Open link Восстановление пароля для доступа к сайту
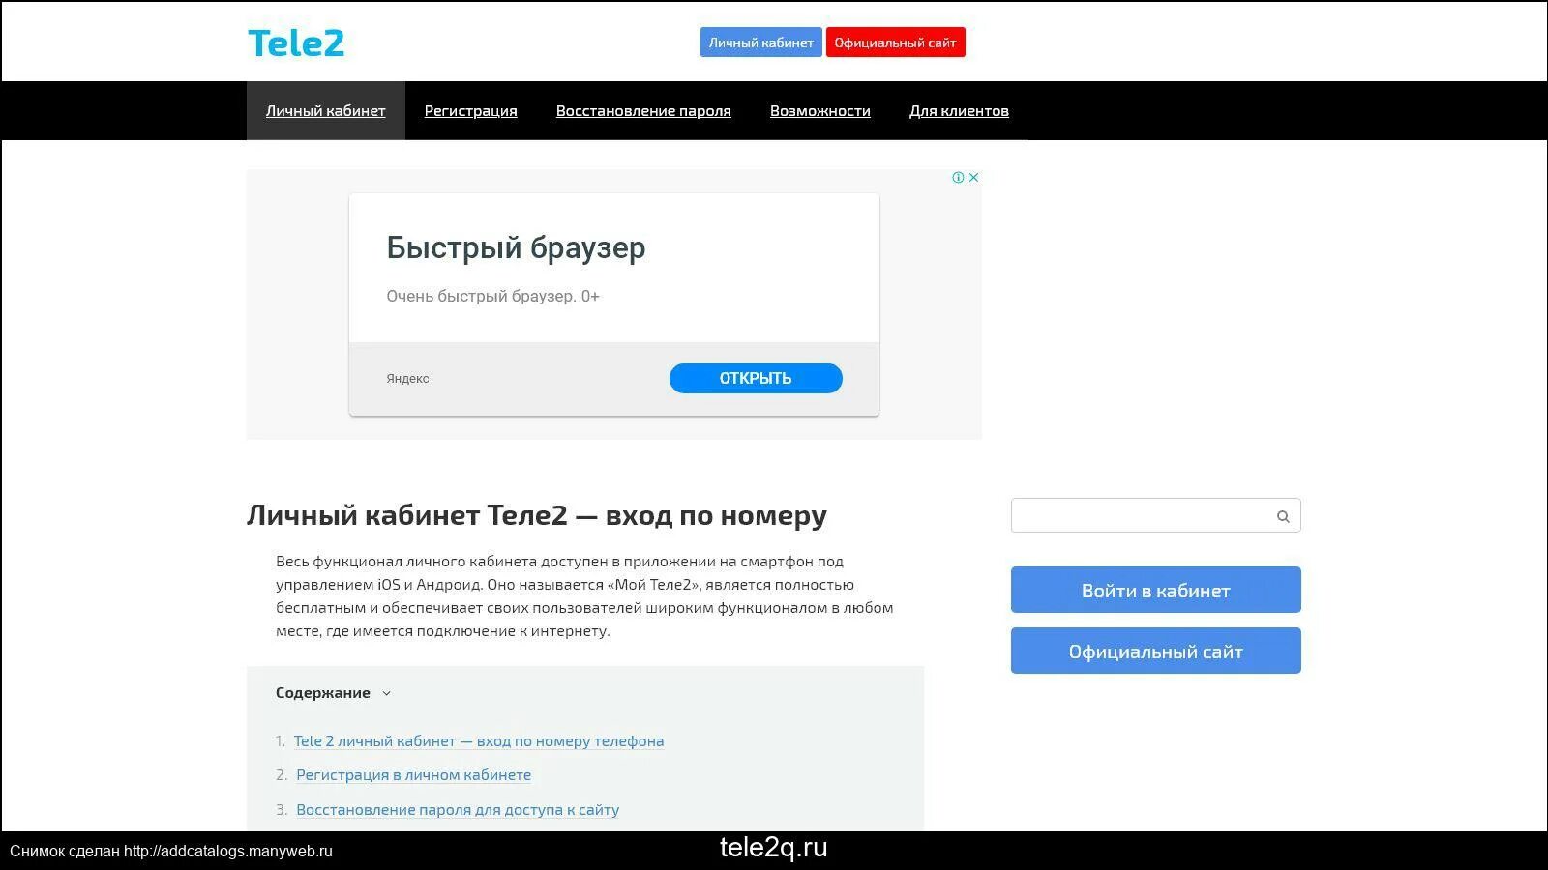This screenshot has width=1548, height=870. [x=458, y=810]
